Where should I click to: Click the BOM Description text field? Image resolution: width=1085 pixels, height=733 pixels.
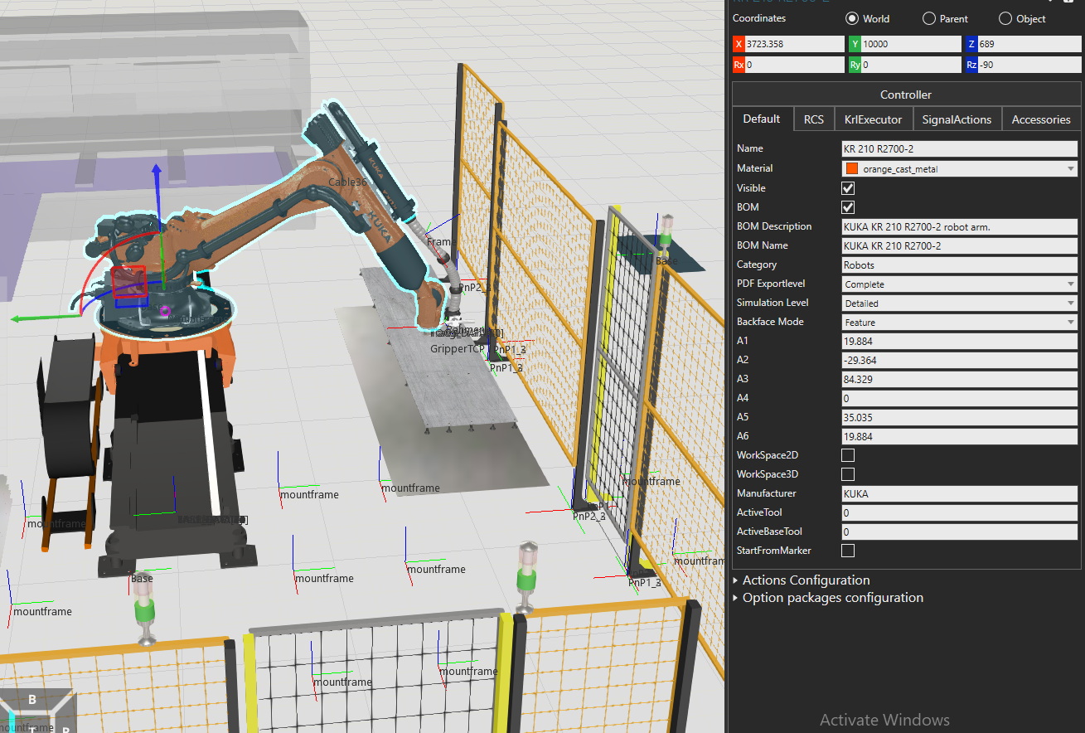coord(959,226)
